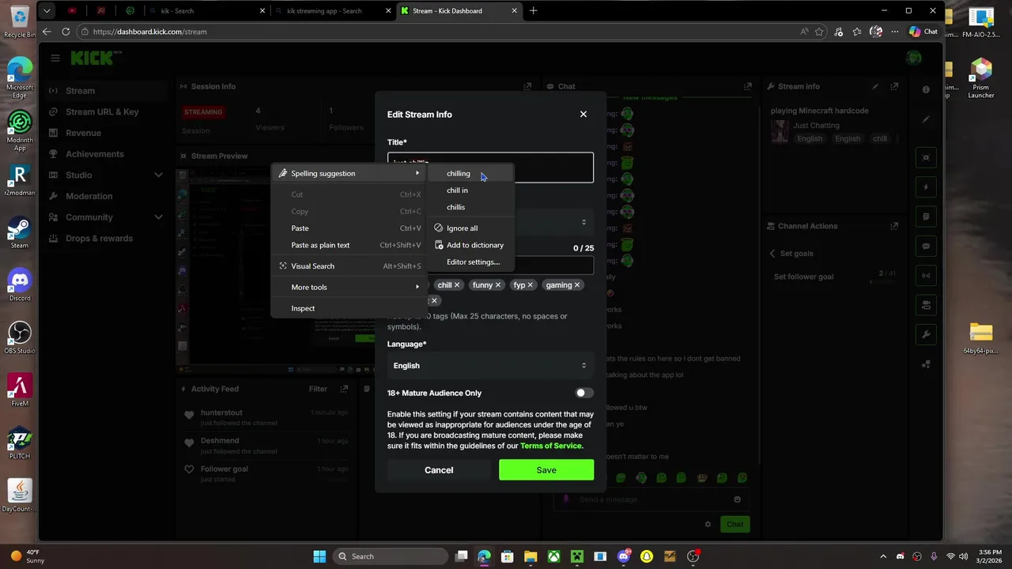Viewport: 1012px width, 569px height.
Task: Open the Activity Feed Filter
Action: pos(318,389)
